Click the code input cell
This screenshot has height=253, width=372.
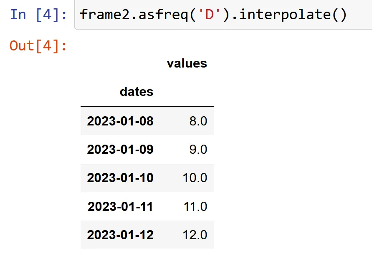(x=223, y=15)
